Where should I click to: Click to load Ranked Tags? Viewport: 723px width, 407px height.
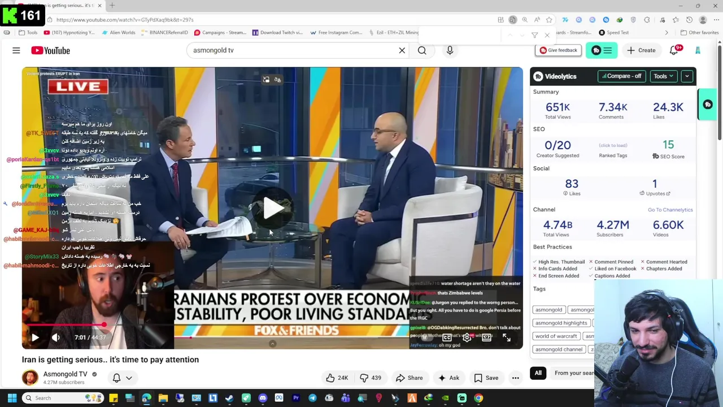tap(613, 145)
